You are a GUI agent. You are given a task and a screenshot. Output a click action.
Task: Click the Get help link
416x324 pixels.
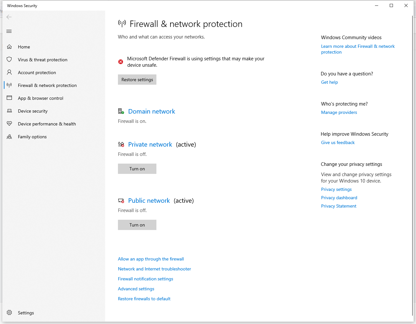pos(329,82)
